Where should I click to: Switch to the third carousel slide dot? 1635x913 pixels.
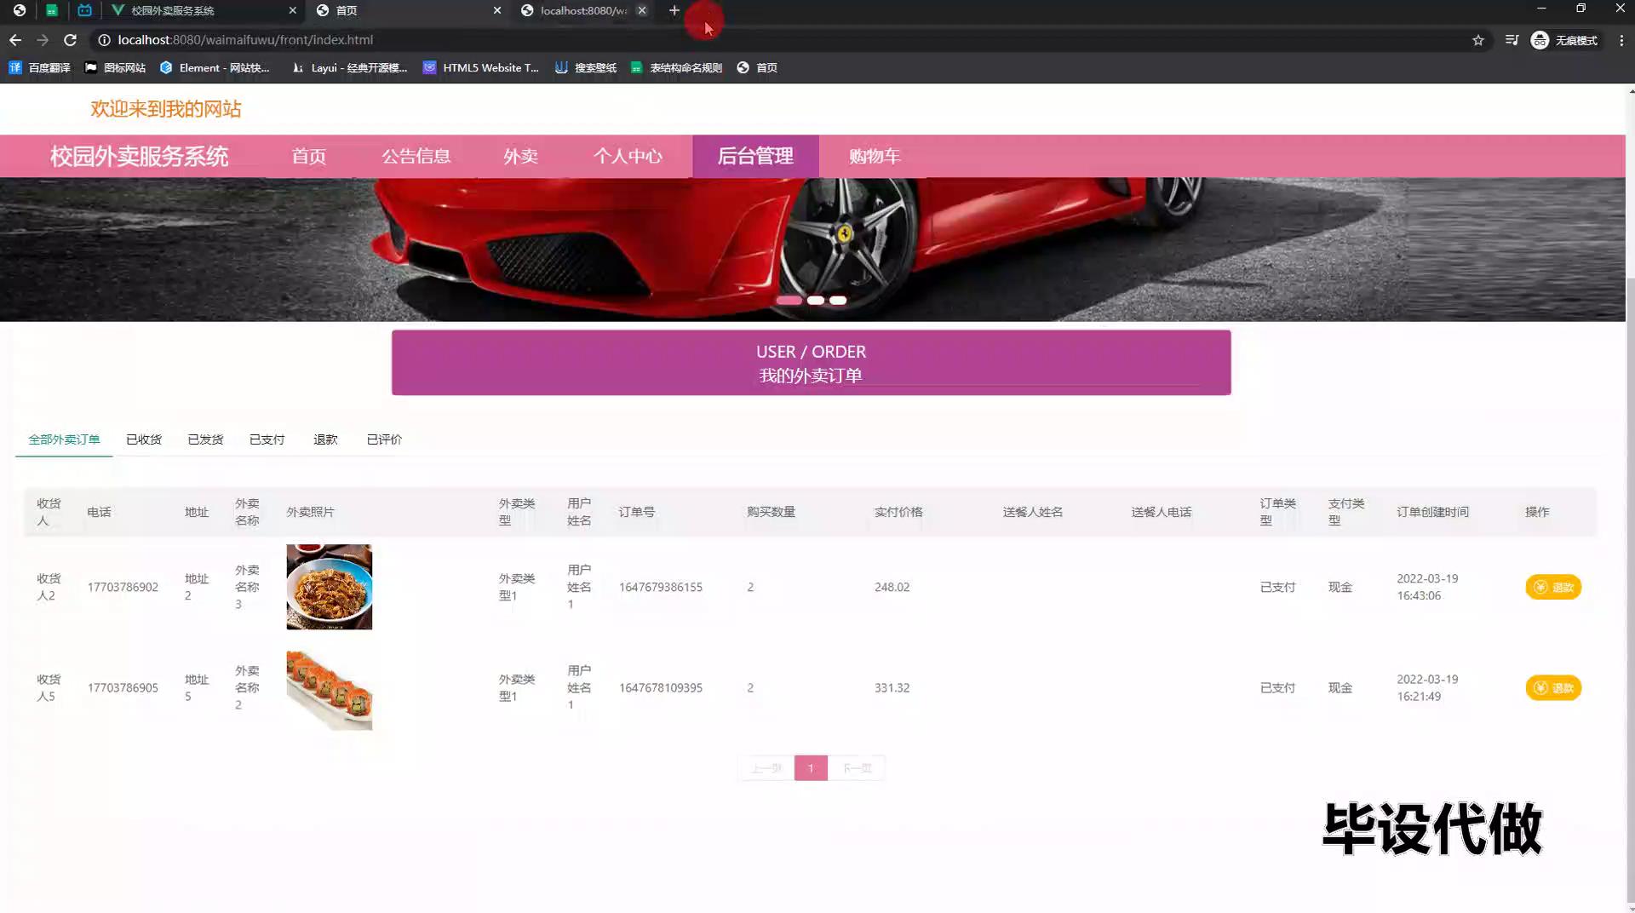tap(838, 301)
